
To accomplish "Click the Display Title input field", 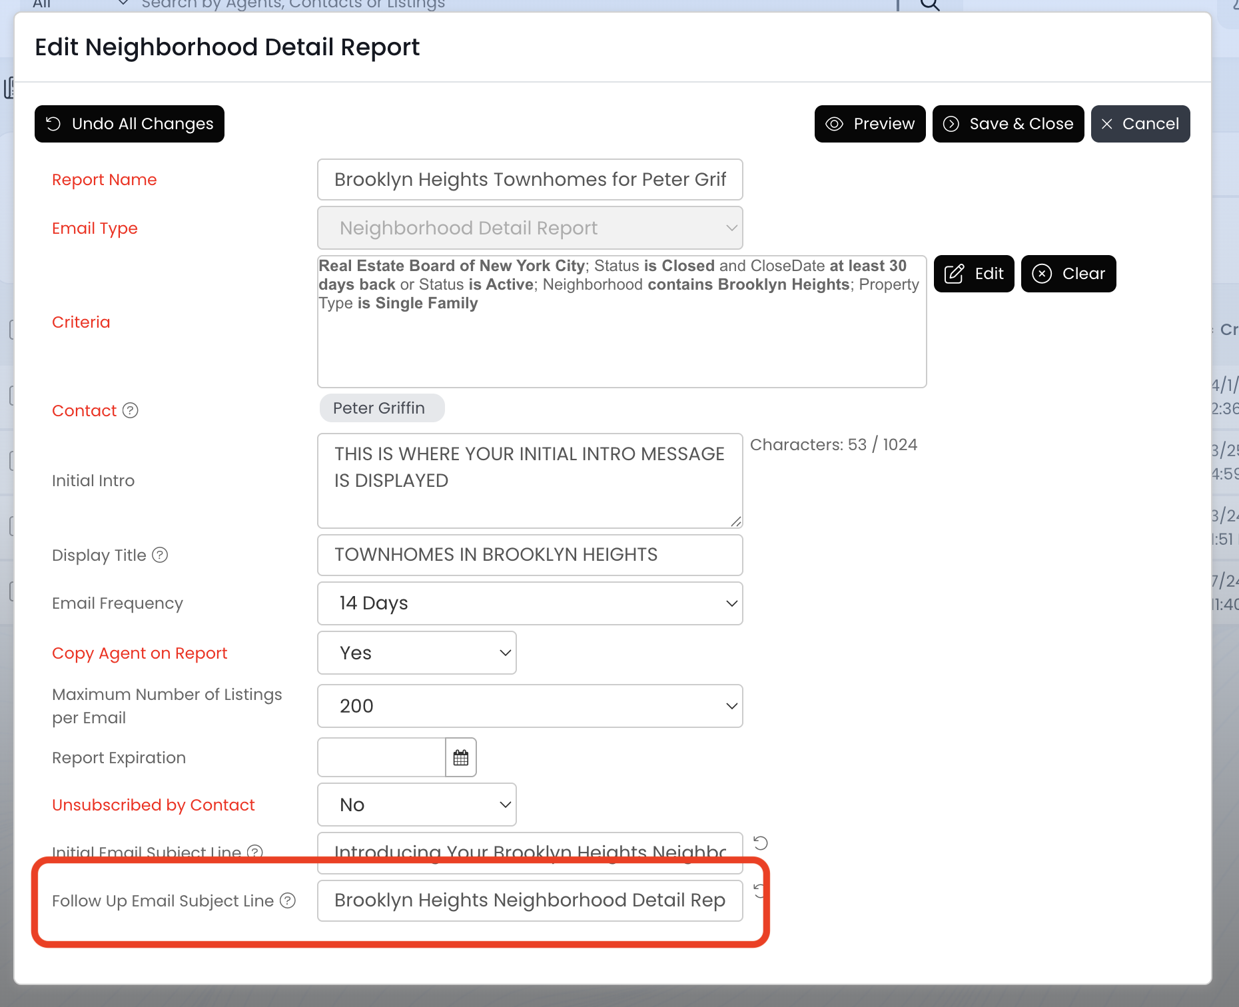I will [x=530, y=555].
